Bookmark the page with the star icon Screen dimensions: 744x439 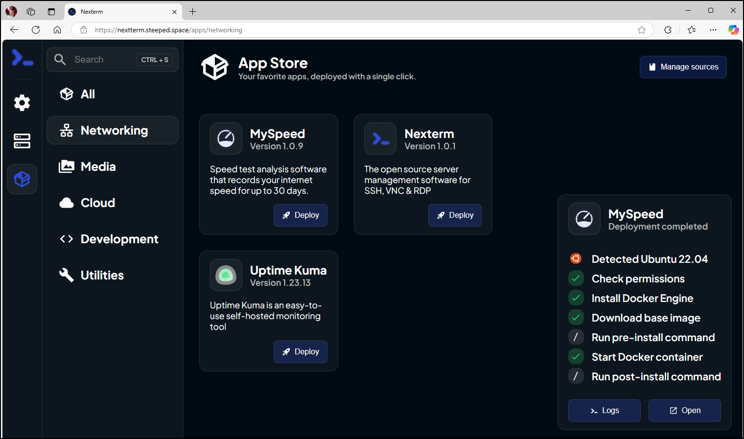point(642,30)
